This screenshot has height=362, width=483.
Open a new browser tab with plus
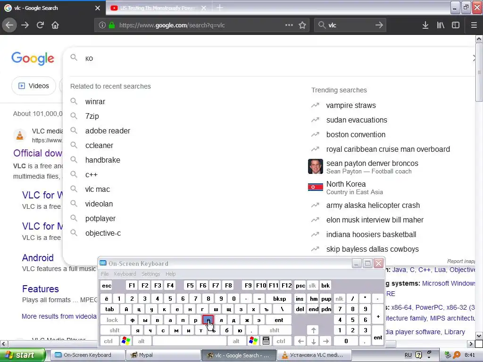point(220,8)
